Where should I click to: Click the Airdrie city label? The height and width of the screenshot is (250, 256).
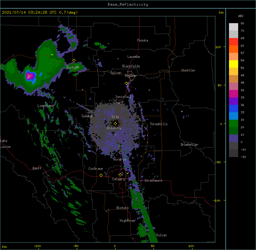click(120, 159)
